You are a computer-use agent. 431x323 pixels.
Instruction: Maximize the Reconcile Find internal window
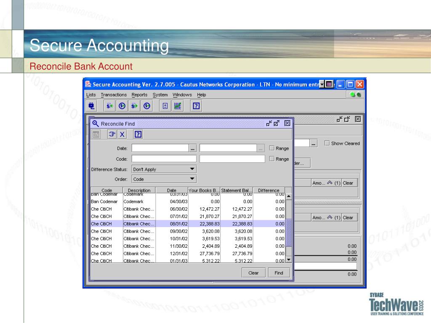click(277, 123)
